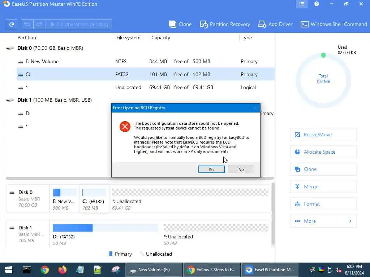Viewport: 370px width, 277px height.
Task: Open the list menu icon in title bar
Action: [x=302, y=4]
